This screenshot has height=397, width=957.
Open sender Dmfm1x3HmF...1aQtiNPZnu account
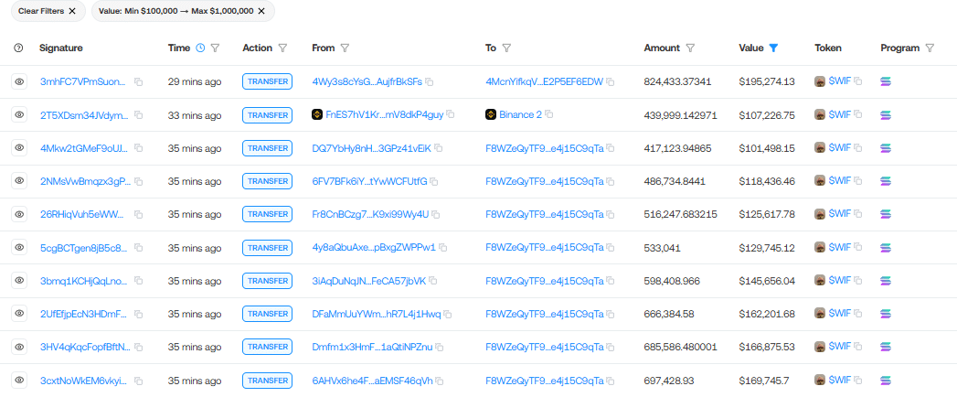372,347
